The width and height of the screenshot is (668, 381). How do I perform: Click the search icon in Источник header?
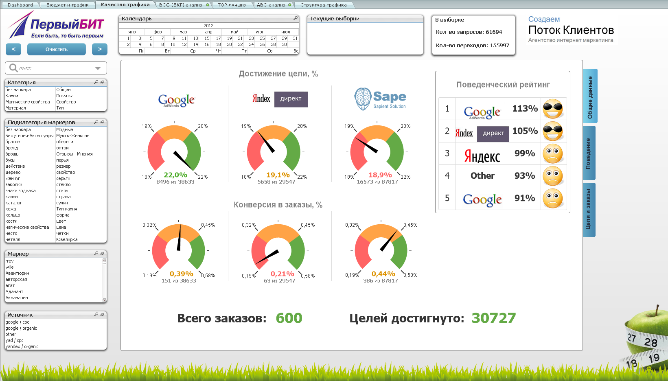coord(96,314)
